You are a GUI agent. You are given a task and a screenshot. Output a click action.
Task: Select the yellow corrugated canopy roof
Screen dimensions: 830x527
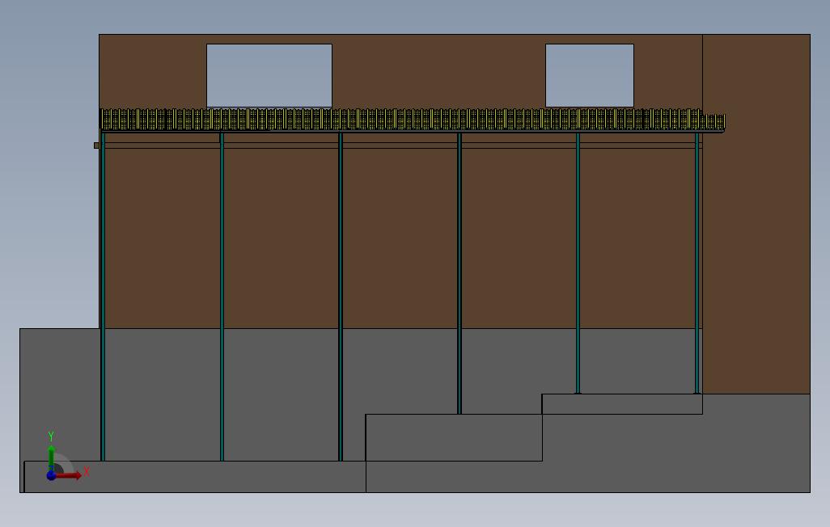point(413,120)
